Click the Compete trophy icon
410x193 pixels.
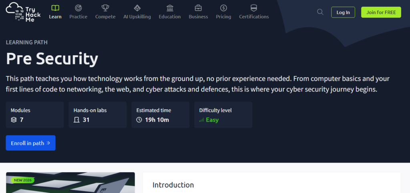tap(105, 8)
